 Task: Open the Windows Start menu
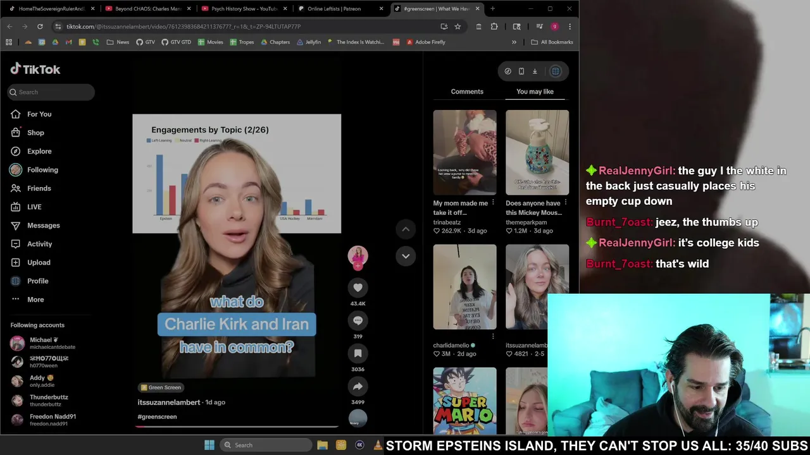[x=209, y=445]
